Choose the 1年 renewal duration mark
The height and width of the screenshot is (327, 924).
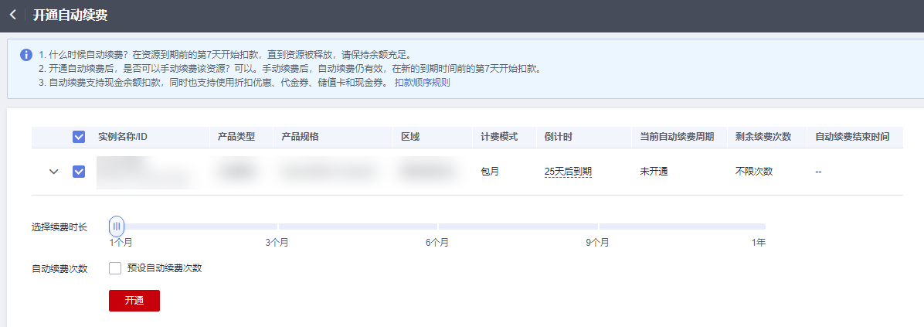759,242
